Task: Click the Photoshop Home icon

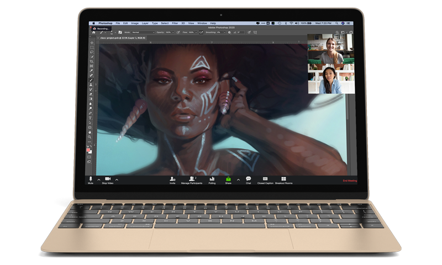Action: [93, 33]
